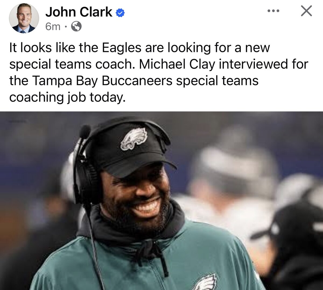This screenshot has height=290, width=323.
Task: Click the words coaching job today
Action: point(67,97)
